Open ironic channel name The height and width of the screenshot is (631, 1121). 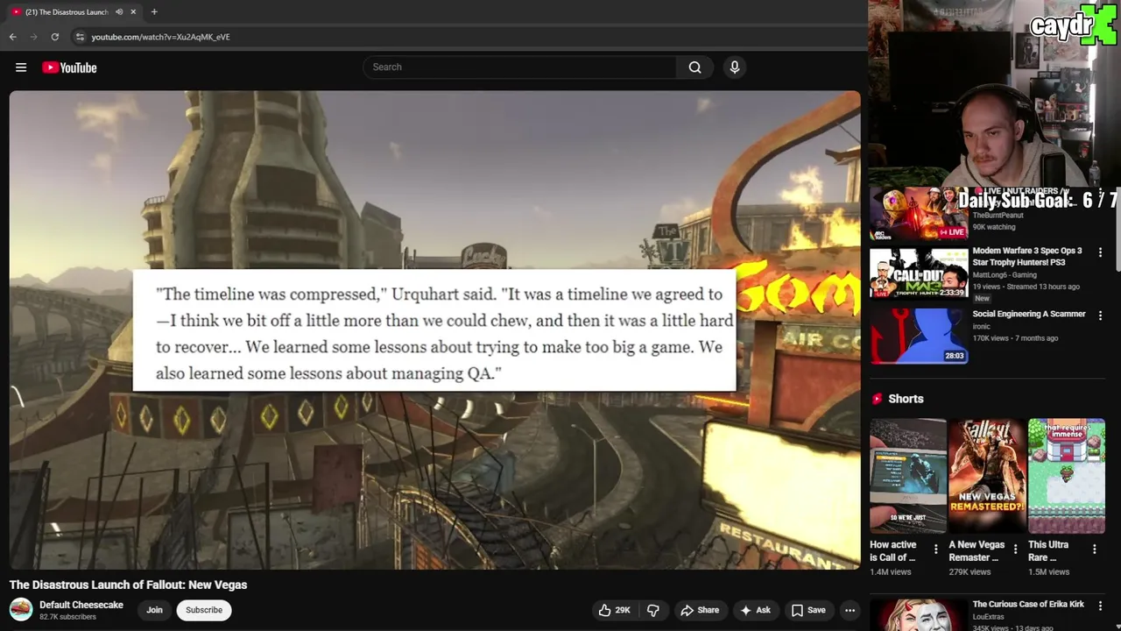tap(982, 327)
